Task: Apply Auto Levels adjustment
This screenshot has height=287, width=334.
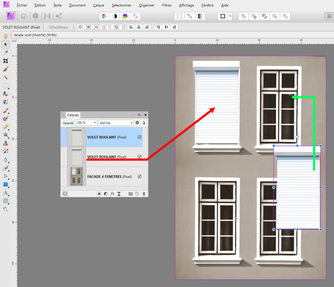Action: pyautogui.click(x=104, y=16)
